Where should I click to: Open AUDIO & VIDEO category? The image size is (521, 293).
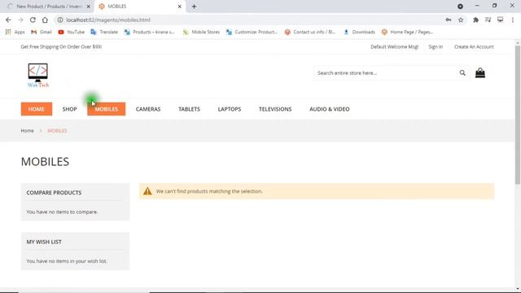point(329,109)
